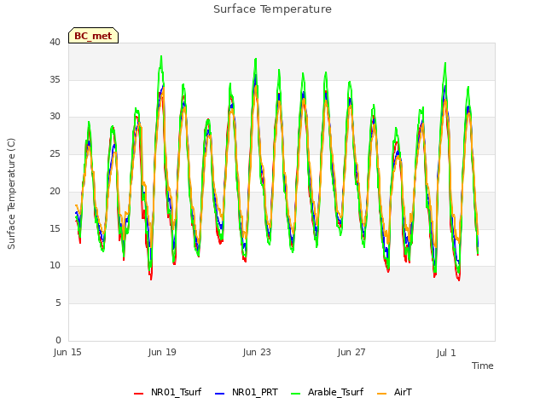Toggle the AirT legend entry
546x409 pixels.
click(394, 393)
